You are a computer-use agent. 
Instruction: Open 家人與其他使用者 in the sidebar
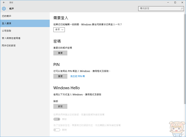click(x=25, y=38)
